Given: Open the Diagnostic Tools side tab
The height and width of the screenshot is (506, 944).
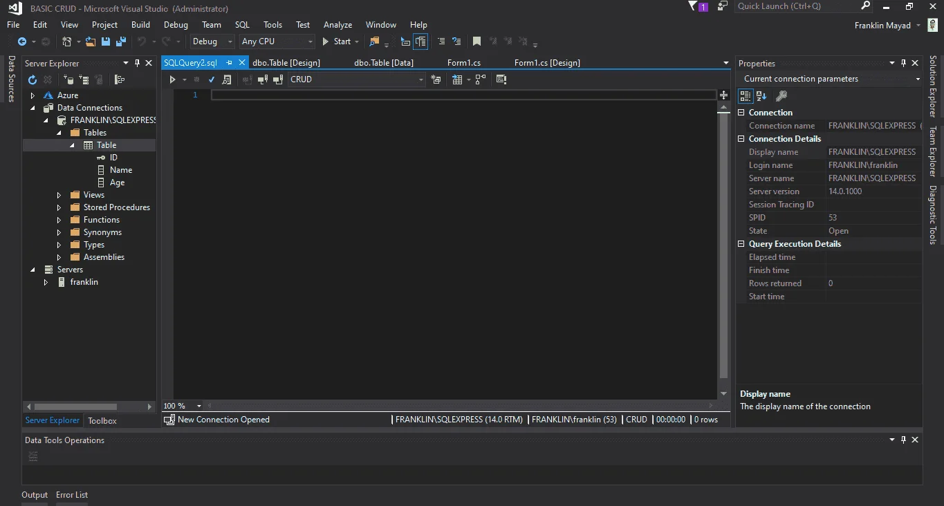Looking at the screenshot, I should coord(933,215).
